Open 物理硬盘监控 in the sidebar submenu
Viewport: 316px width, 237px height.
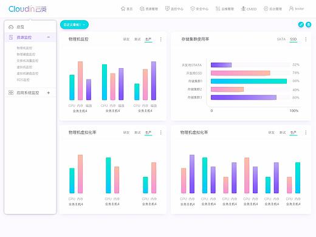coord(26,54)
